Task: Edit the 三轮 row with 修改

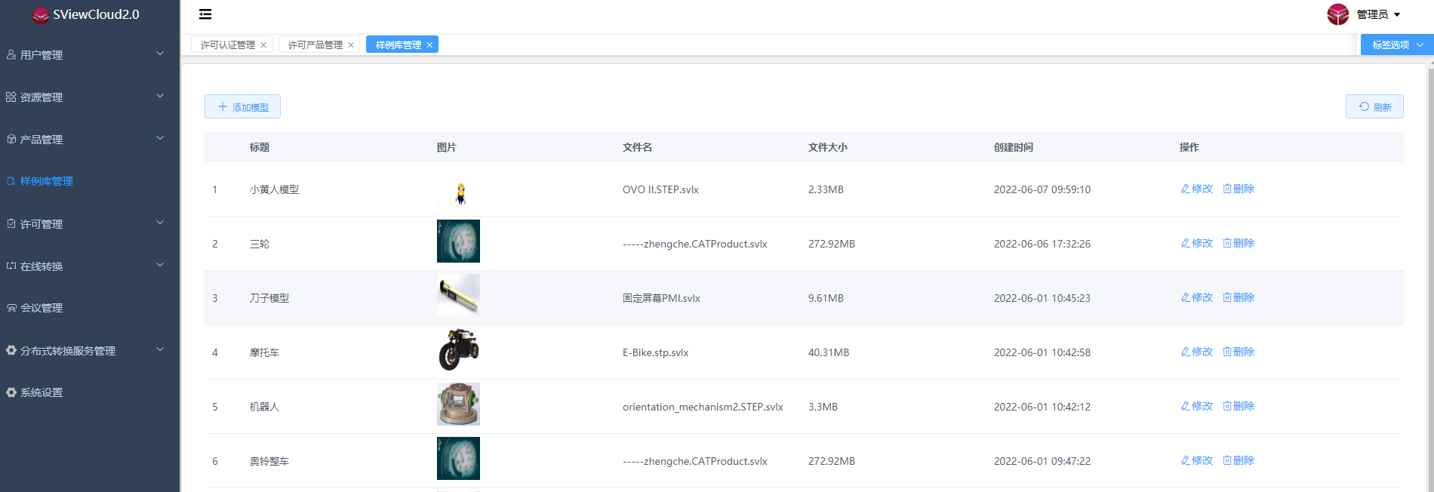Action: 1197,243
